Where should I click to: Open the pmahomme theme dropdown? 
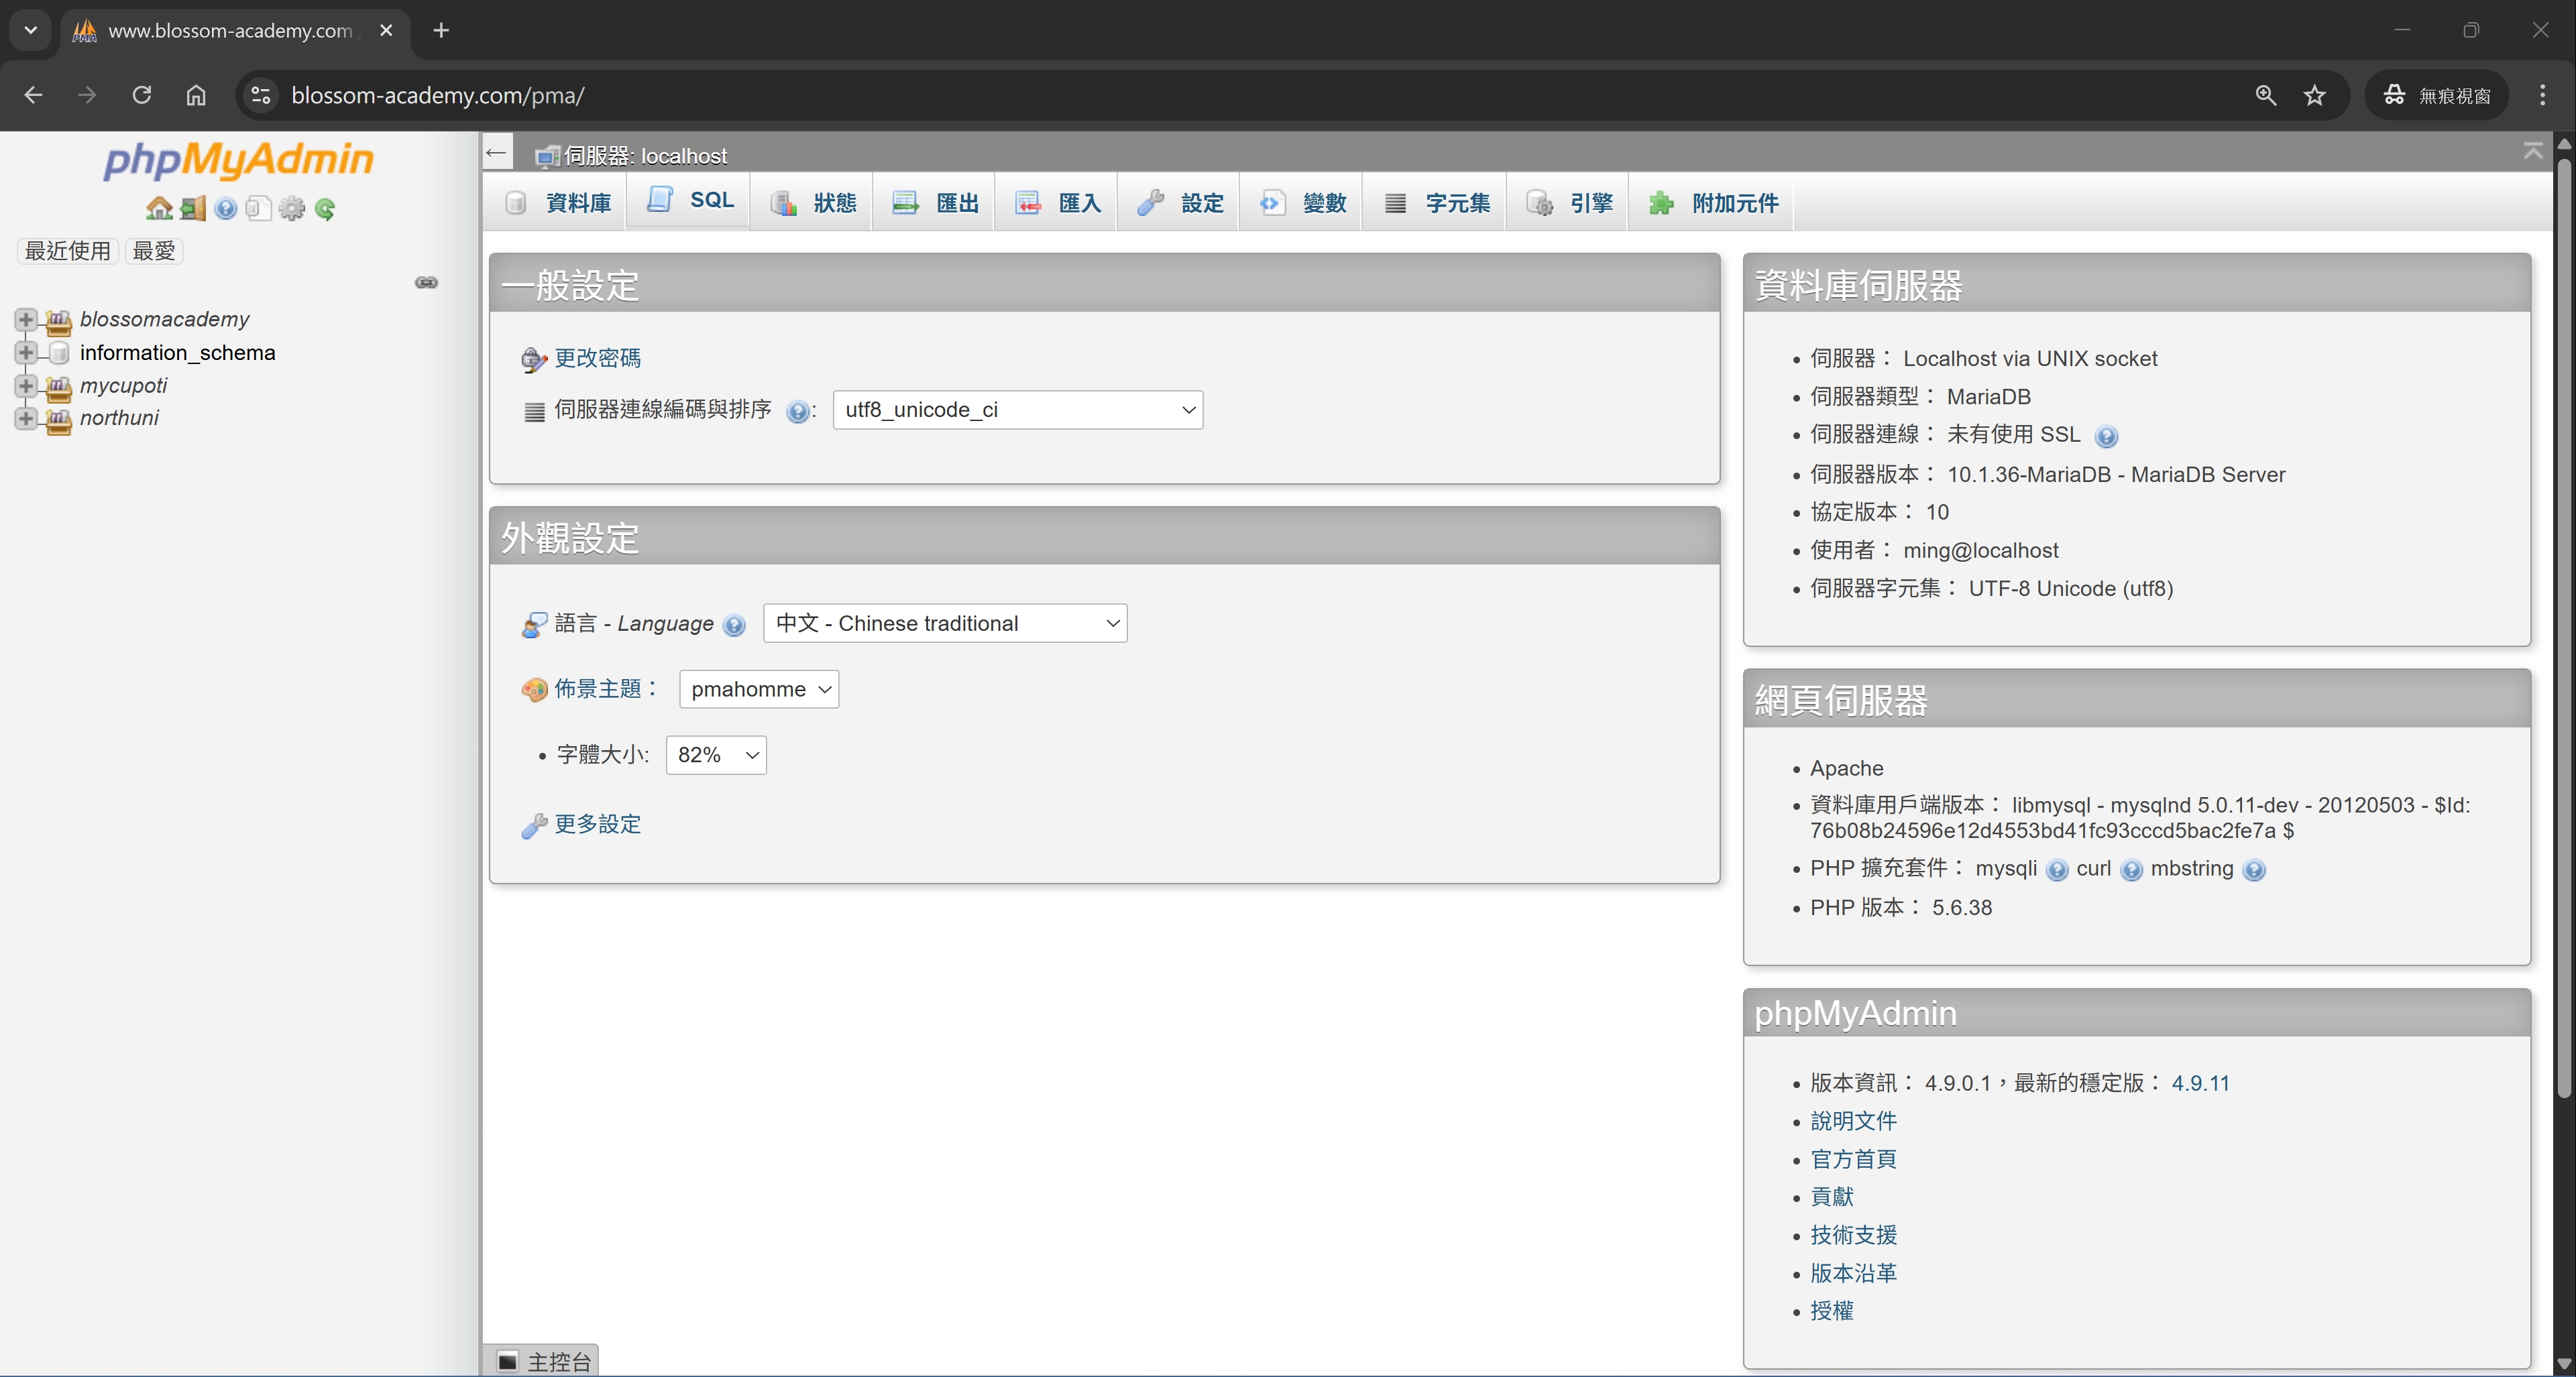tap(759, 689)
